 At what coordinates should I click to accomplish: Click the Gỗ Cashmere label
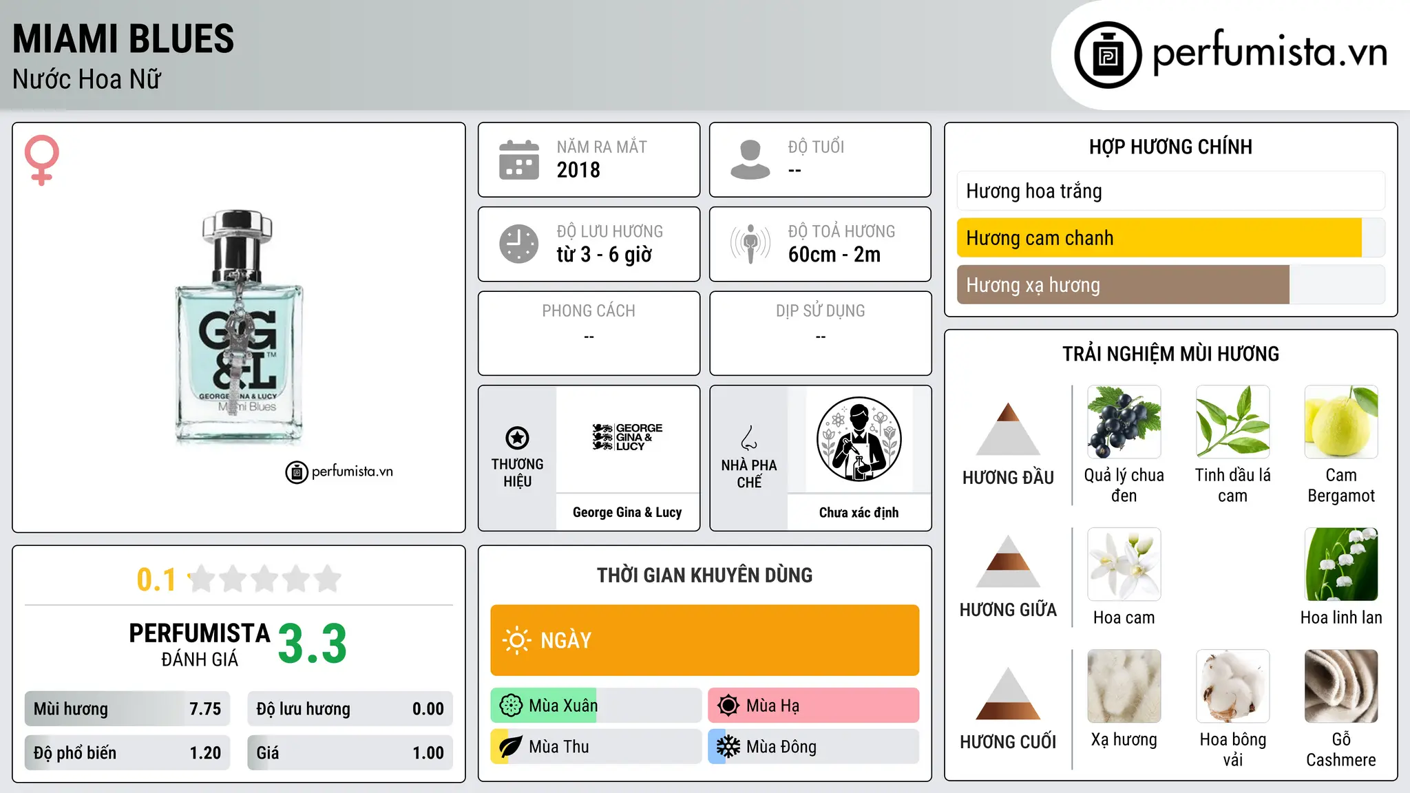(x=1341, y=750)
